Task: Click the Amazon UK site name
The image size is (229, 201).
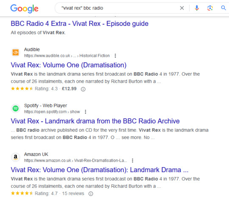Action: click(x=36, y=154)
